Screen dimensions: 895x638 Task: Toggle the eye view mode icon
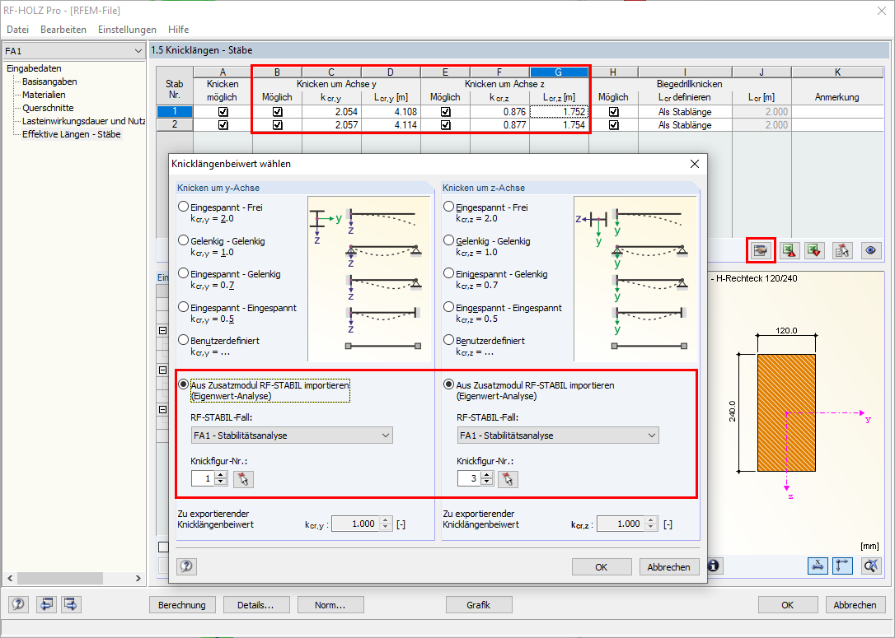870,250
